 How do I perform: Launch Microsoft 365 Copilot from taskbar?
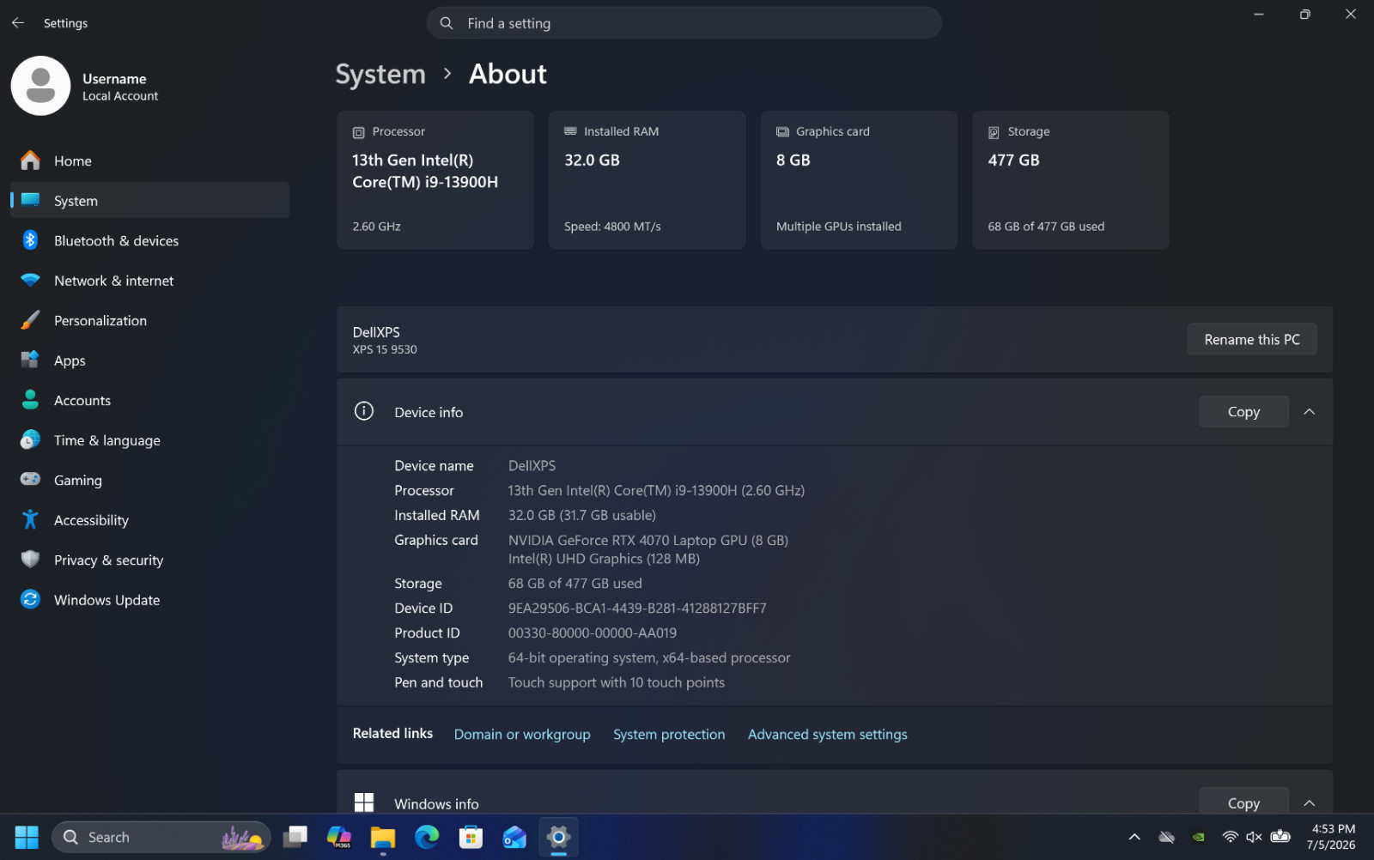pos(339,837)
